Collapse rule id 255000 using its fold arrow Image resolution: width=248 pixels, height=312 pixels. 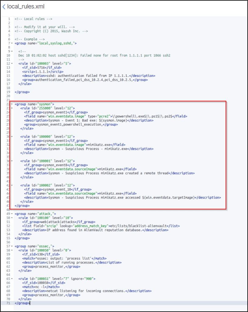[x=12, y=108]
